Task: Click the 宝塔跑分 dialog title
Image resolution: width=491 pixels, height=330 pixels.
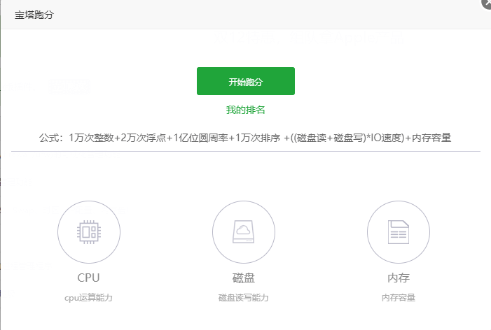Action: pos(34,15)
